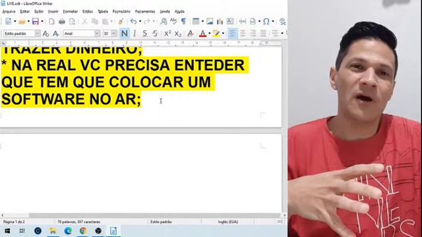
Task: Click the Open folder icon
Action: point(22,21)
